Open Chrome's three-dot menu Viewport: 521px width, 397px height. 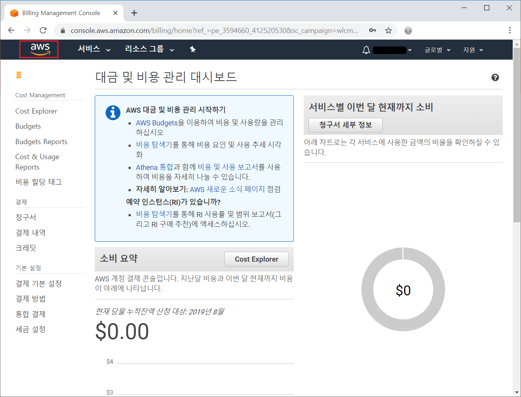(x=510, y=31)
